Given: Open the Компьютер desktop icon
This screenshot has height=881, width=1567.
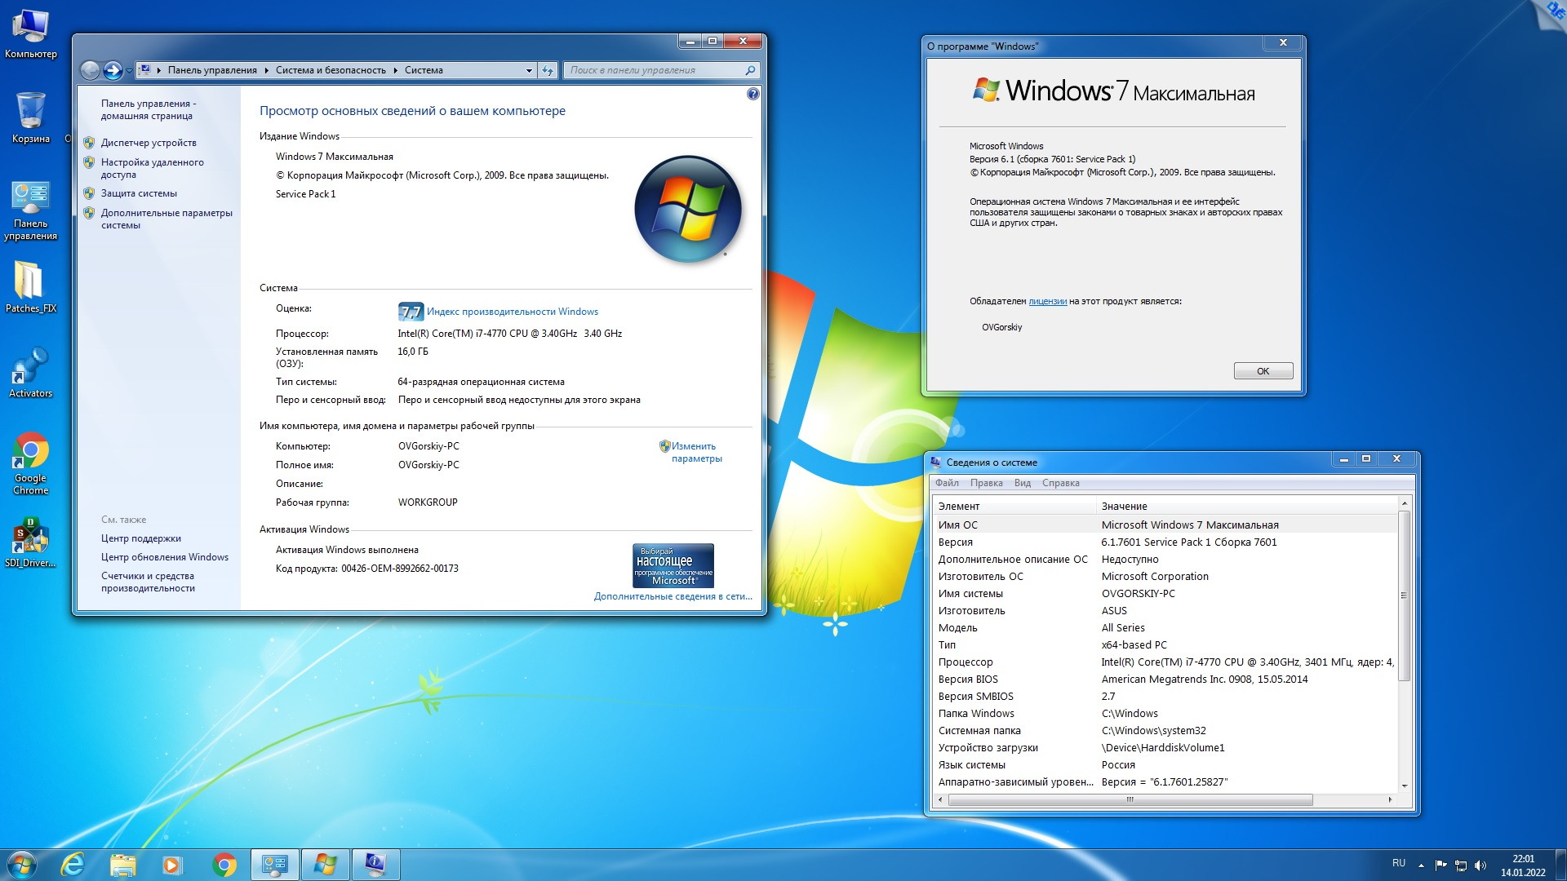Looking at the screenshot, I should click(x=31, y=34).
